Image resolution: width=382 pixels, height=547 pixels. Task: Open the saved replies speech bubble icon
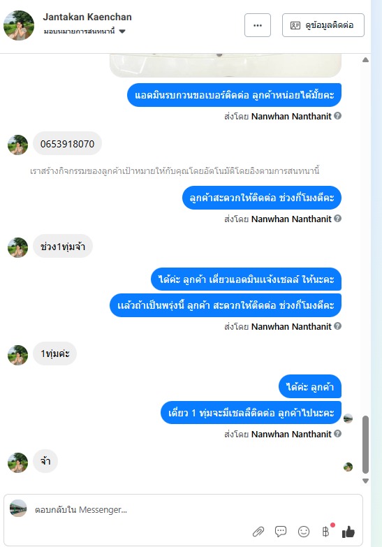click(x=281, y=532)
